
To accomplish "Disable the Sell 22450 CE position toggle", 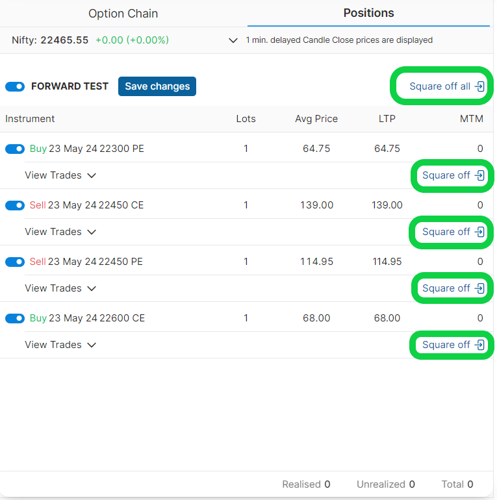I will (x=15, y=205).
